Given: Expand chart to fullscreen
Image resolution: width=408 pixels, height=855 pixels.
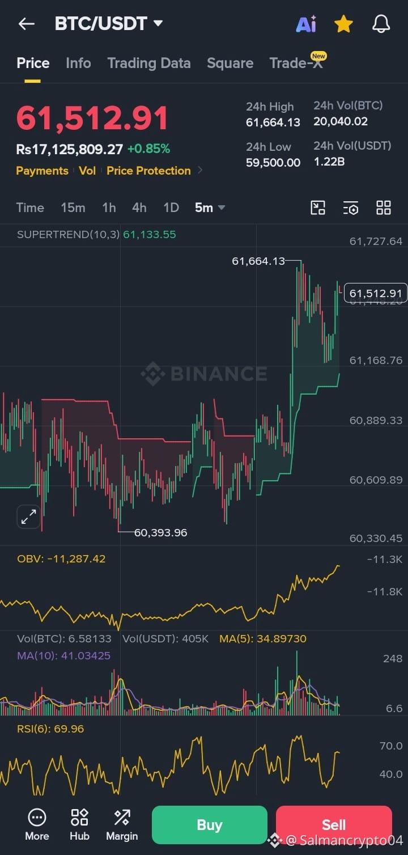Looking at the screenshot, I should coord(28,517).
